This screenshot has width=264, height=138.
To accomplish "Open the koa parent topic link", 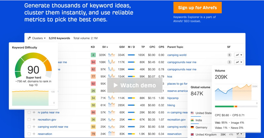I will pyautogui.click(x=170, y=76).
